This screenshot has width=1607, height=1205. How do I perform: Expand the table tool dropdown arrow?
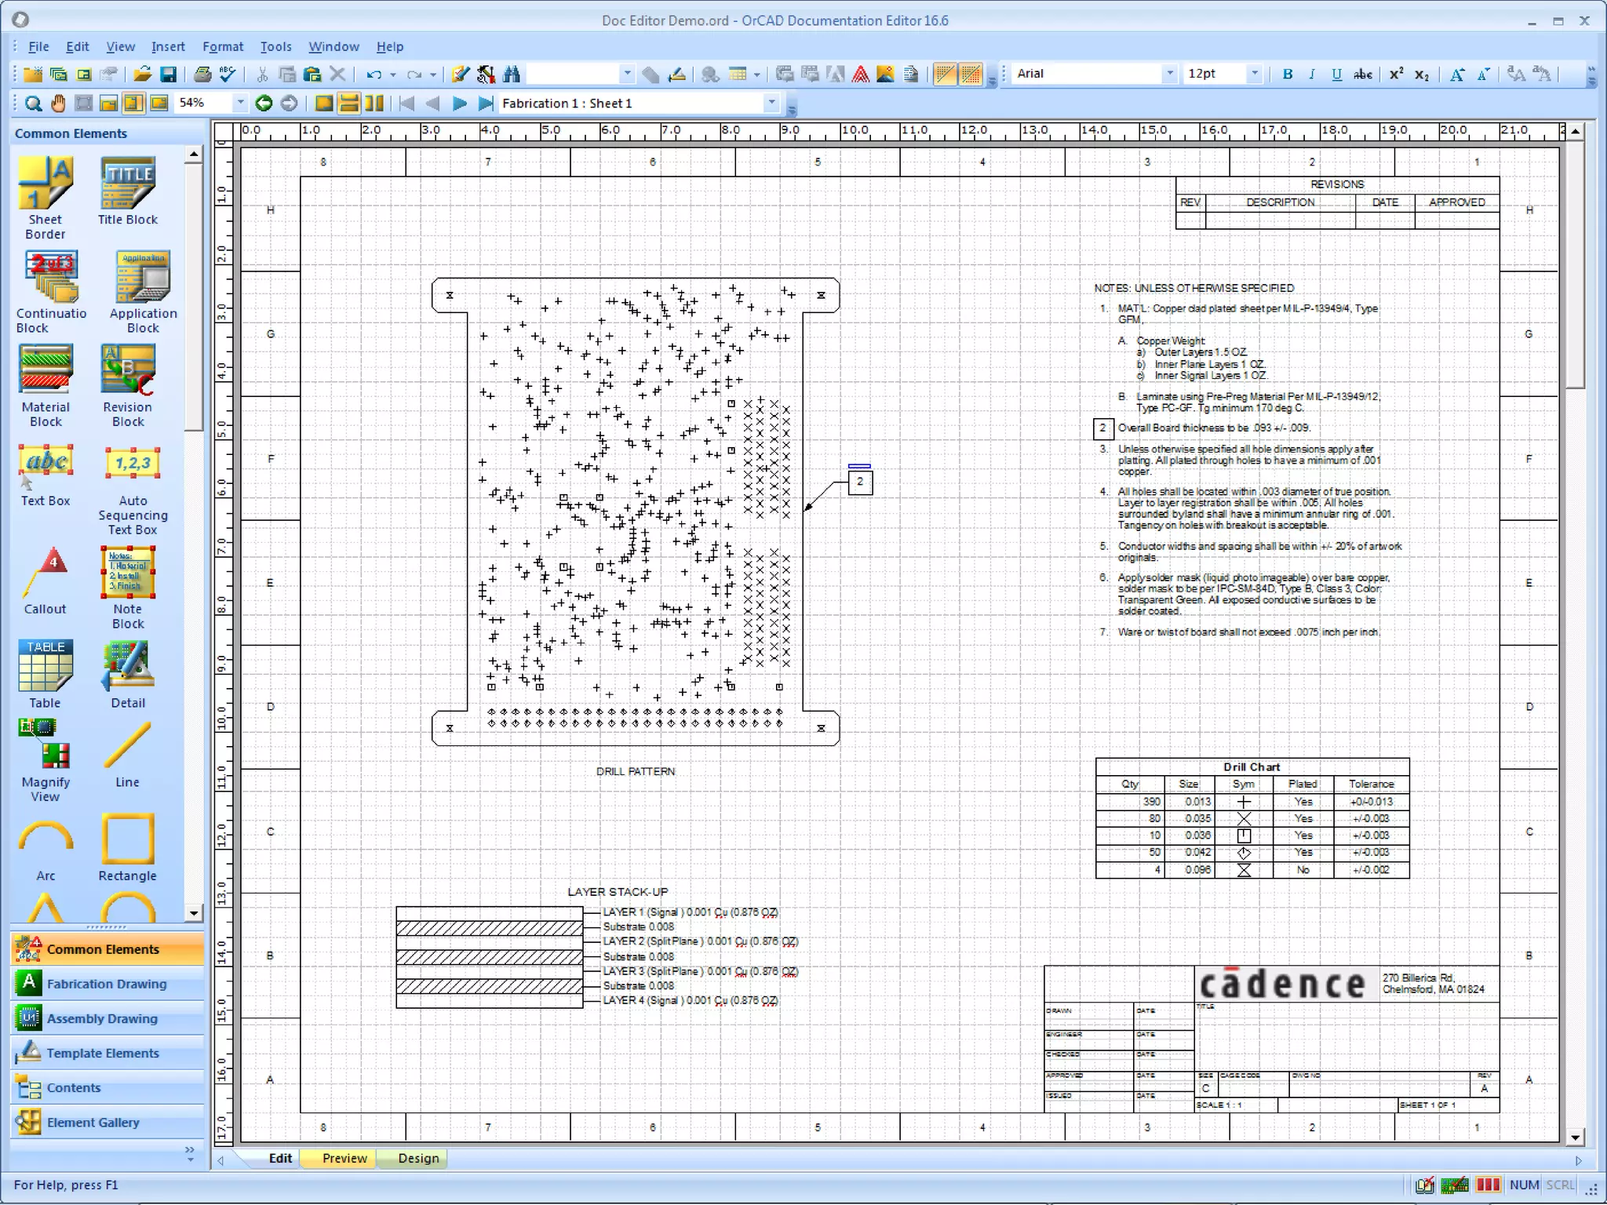pos(757,75)
